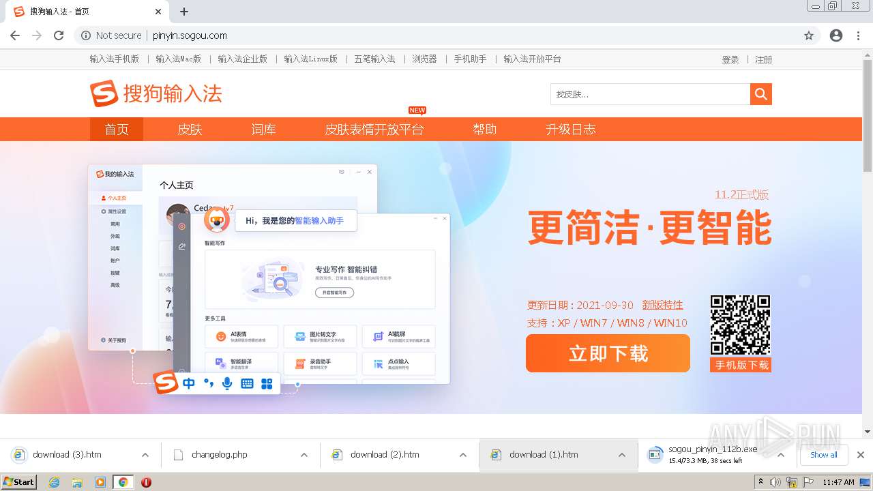Click the forward navigation arrow
873x491 pixels.
(37, 35)
